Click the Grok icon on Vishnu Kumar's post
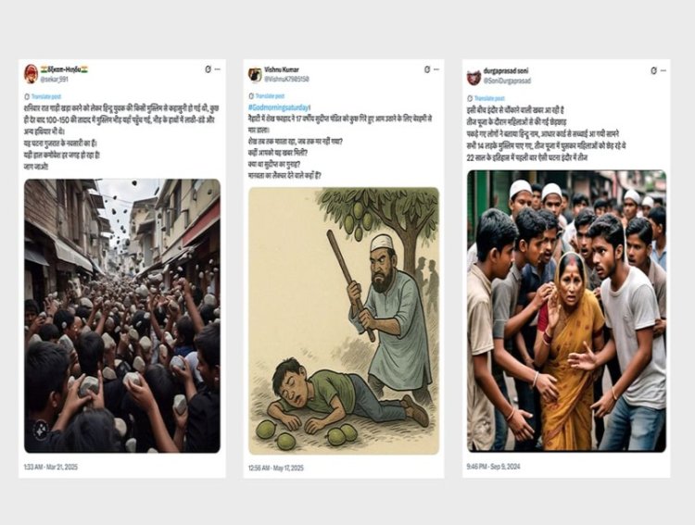 pyautogui.click(x=428, y=69)
